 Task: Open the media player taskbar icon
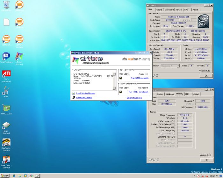click(x=25, y=176)
